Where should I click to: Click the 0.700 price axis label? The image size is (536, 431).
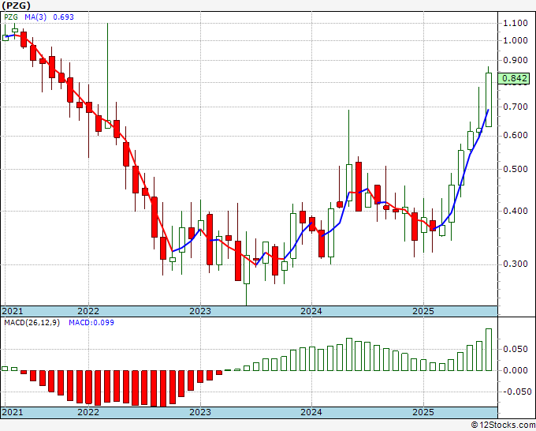pyautogui.click(x=516, y=107)
